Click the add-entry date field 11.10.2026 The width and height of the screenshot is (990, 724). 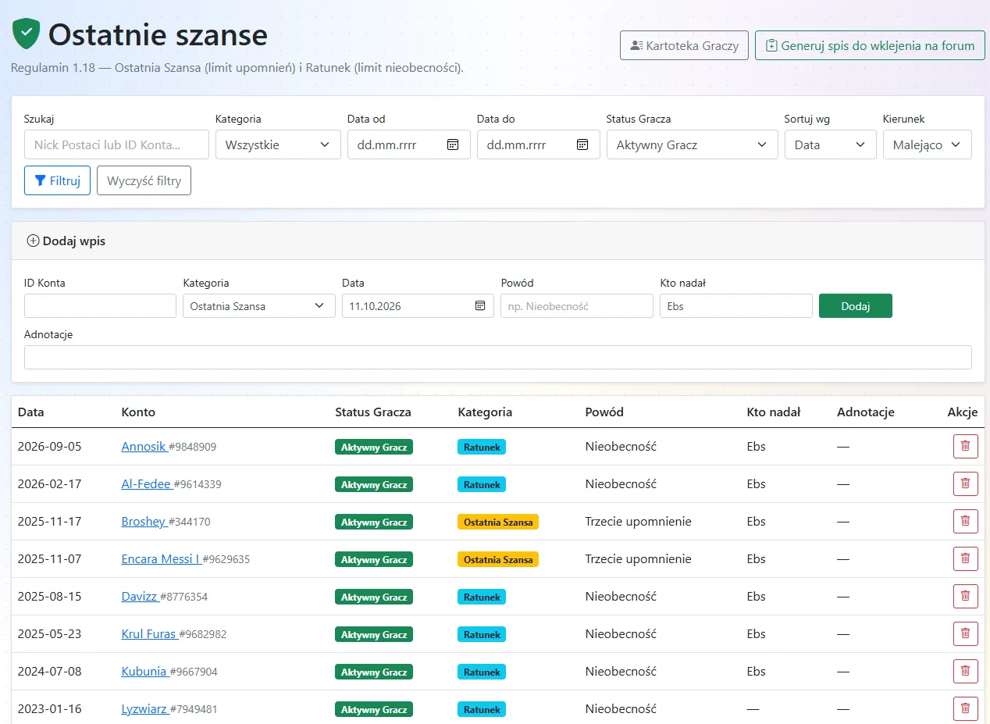tap(418, 305)
